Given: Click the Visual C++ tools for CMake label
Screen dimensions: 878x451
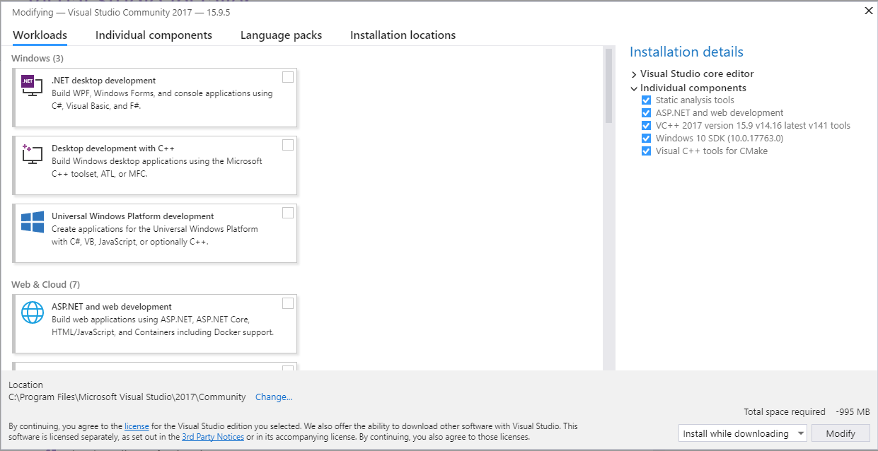Looking at the screenshot, I should point(712,151).
